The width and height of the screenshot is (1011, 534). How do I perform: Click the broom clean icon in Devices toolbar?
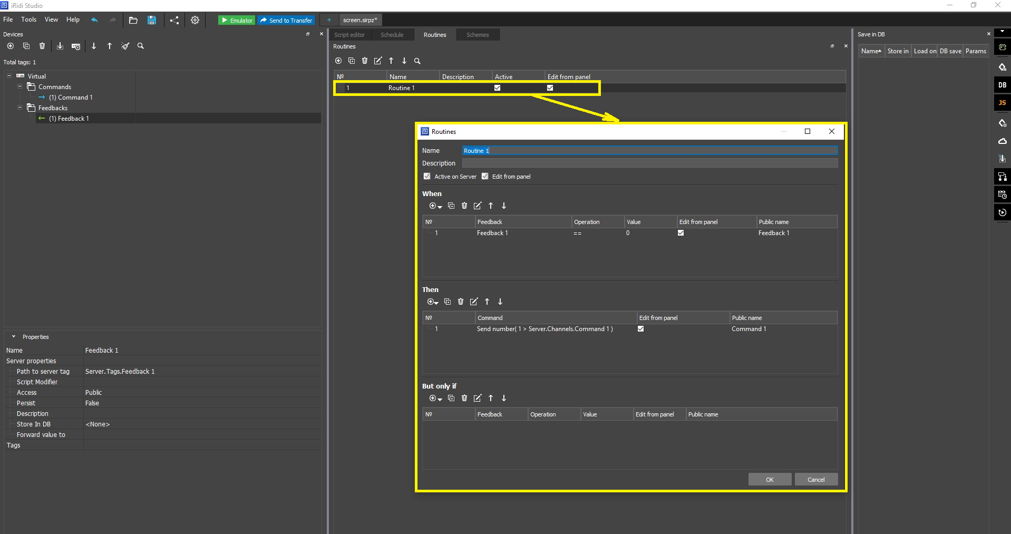(125, 46)
